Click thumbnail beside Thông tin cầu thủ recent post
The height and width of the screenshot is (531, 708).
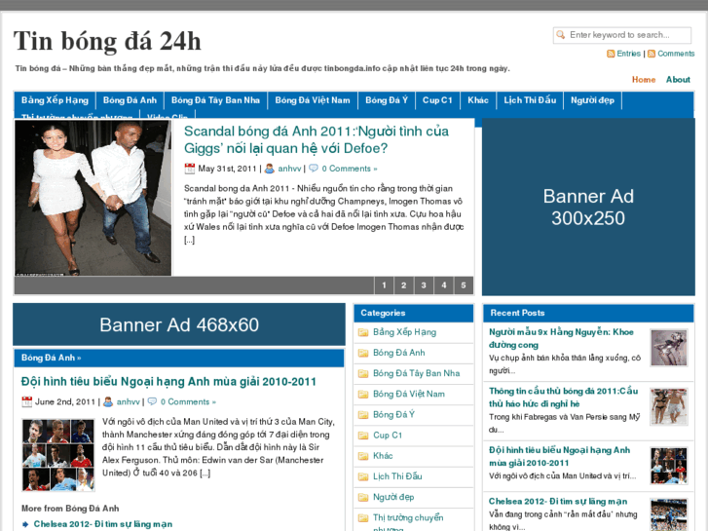coord(669,406)
